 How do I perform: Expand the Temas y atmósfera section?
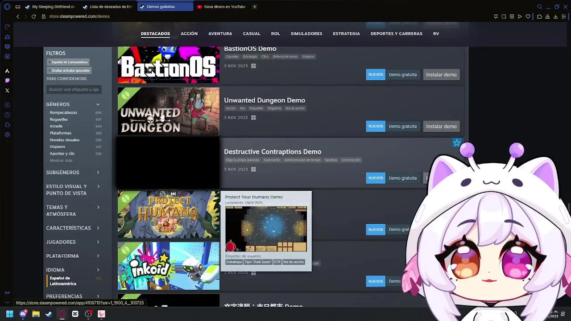(98, 207)
